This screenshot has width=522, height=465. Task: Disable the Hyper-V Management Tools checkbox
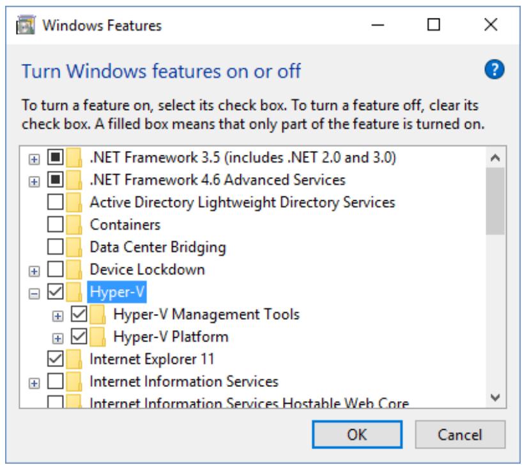pos(79,314)
